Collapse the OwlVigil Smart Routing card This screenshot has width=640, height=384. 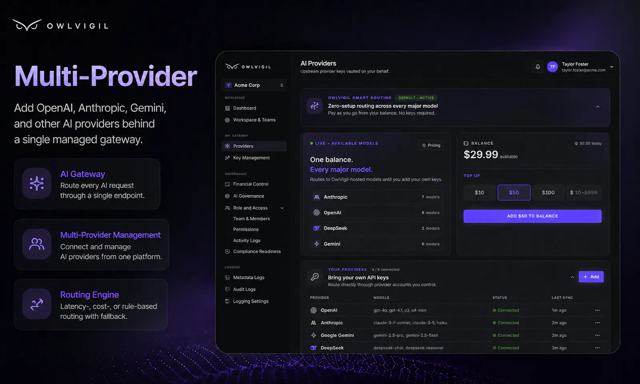(x=598, y=107)
